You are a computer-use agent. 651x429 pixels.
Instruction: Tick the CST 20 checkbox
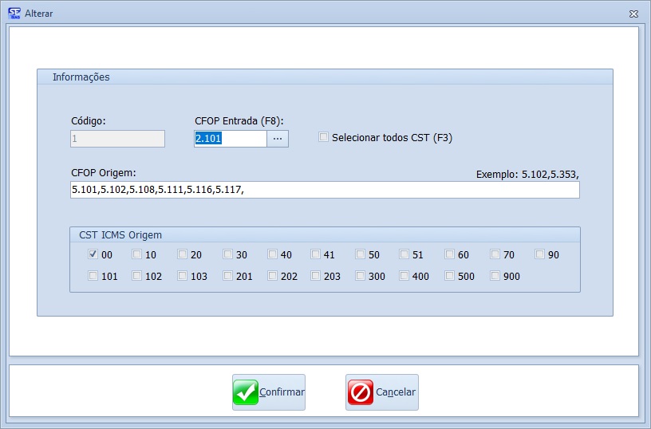(x=183, y=254)
